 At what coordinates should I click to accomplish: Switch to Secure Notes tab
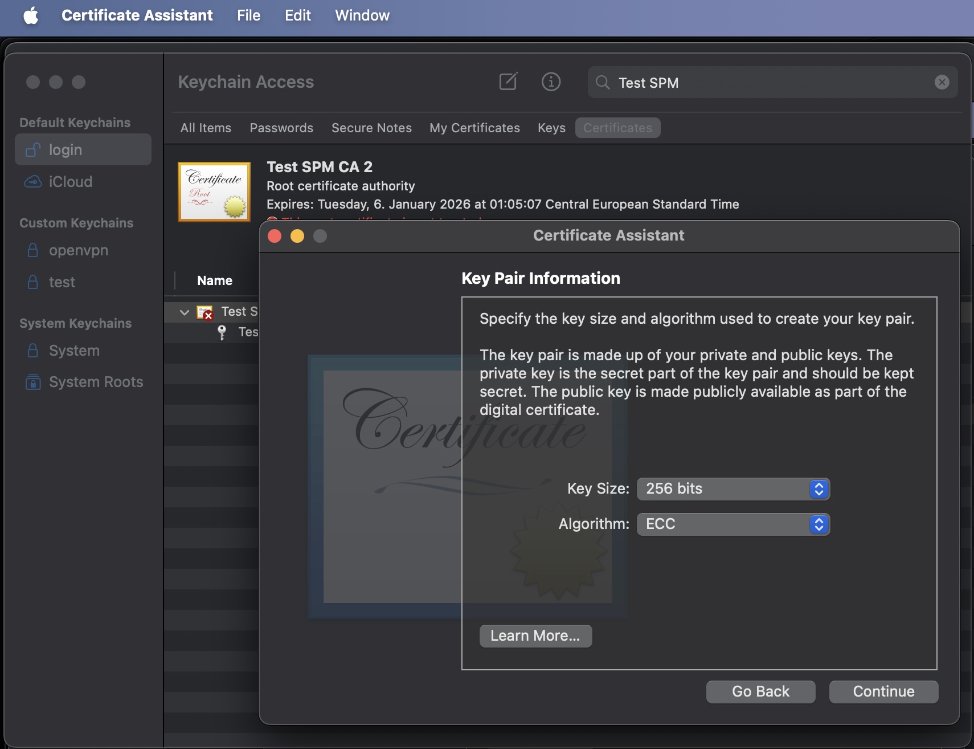pos(371,128)
